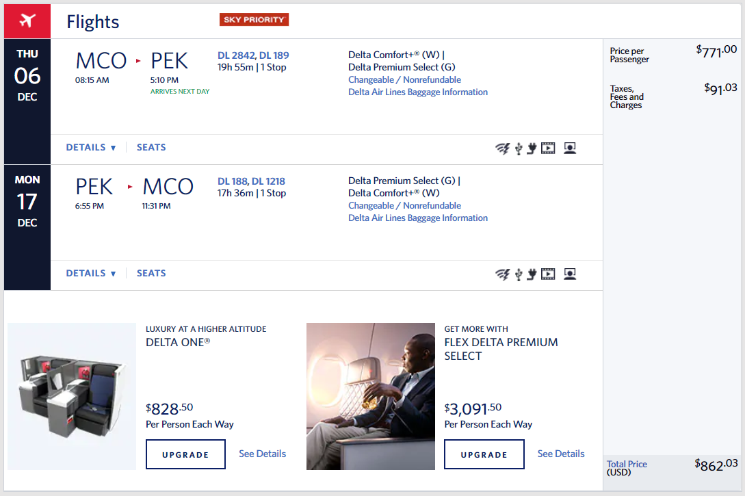This screenshot has height=496, width=745.
Task: Click Wi-Fi icon for PEK to MCO flight
Action: coord(503,274)
